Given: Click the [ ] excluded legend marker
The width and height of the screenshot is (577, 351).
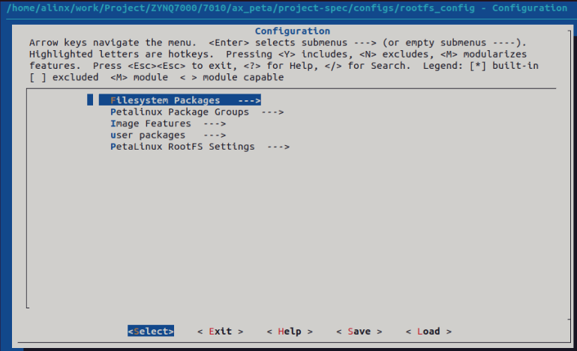Looking at the screenshot, I should point(38,78).
